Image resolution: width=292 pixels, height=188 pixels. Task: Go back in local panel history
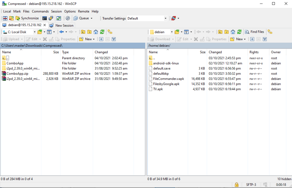pos(62,32)
